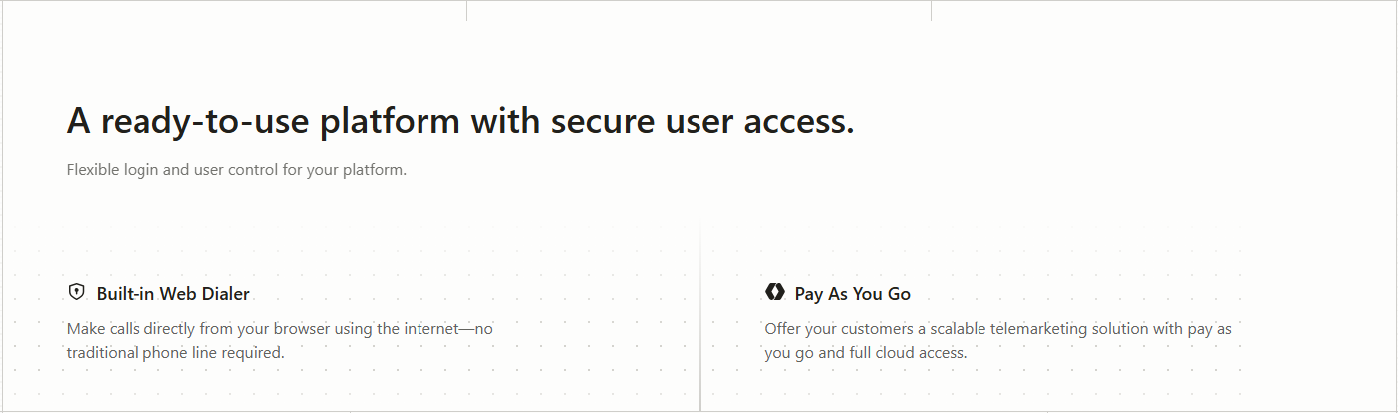Select the line "Make calls directly from your browser"
Image resolution: width=1398 pixels, height=413 pixels.
tap(279, 328)
